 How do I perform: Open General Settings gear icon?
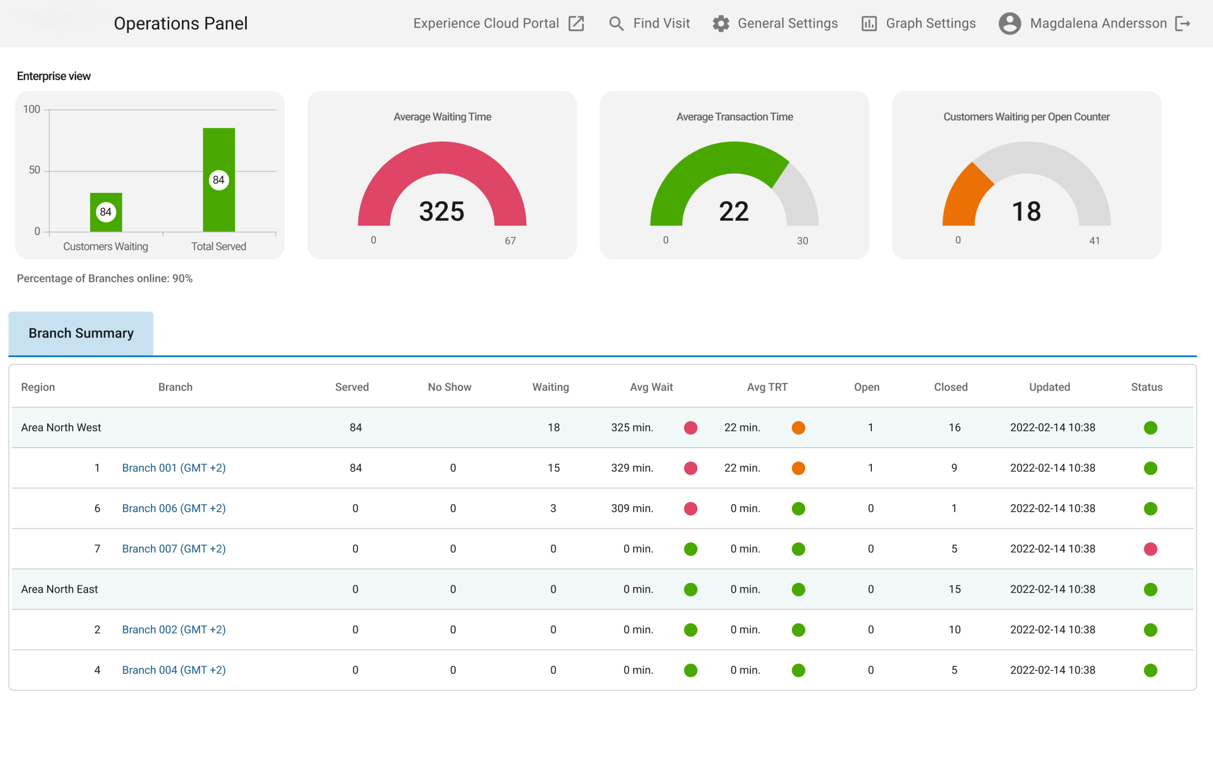(x=720, y=24)
